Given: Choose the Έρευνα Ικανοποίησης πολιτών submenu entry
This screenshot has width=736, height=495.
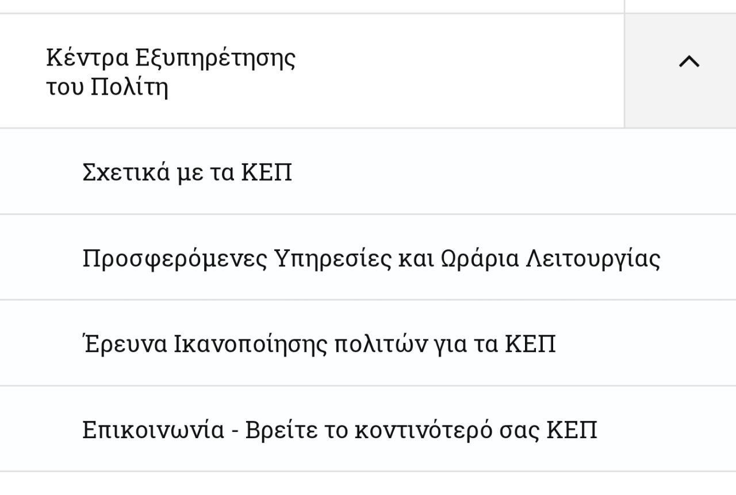Looking at the screenshot, I should click(319, 345).
